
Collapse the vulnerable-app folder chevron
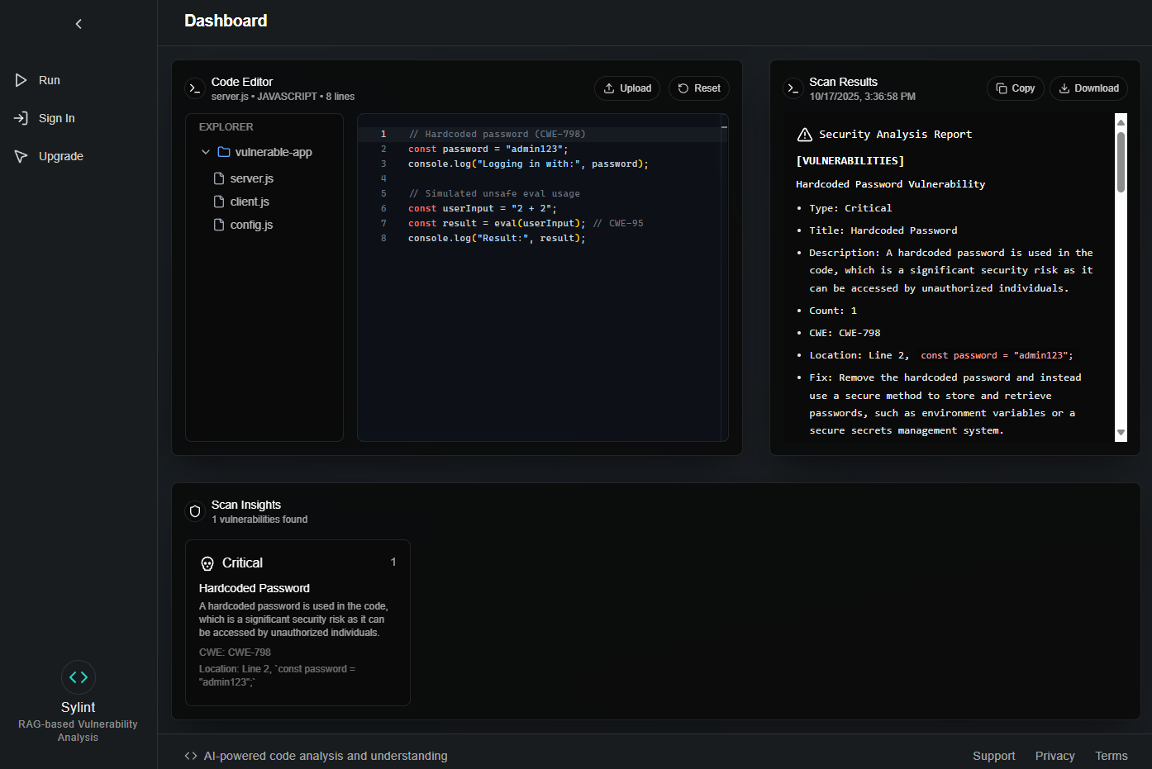[x=206, y=152]
